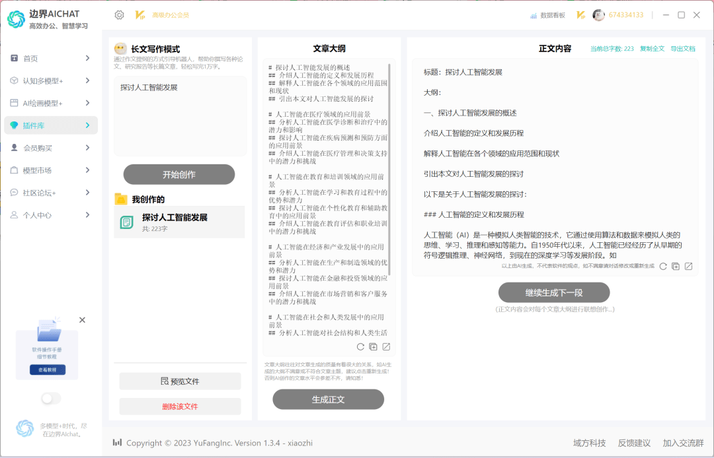Open the settings gear icon
This screenshot has height=458, width=714.
[119, 14]
